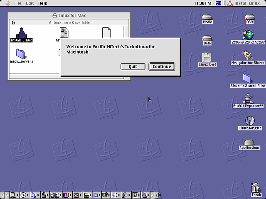Screen dimensions: 266x199
Task: Open the Location Manager Control Strip module
Action: pos(56,195)
